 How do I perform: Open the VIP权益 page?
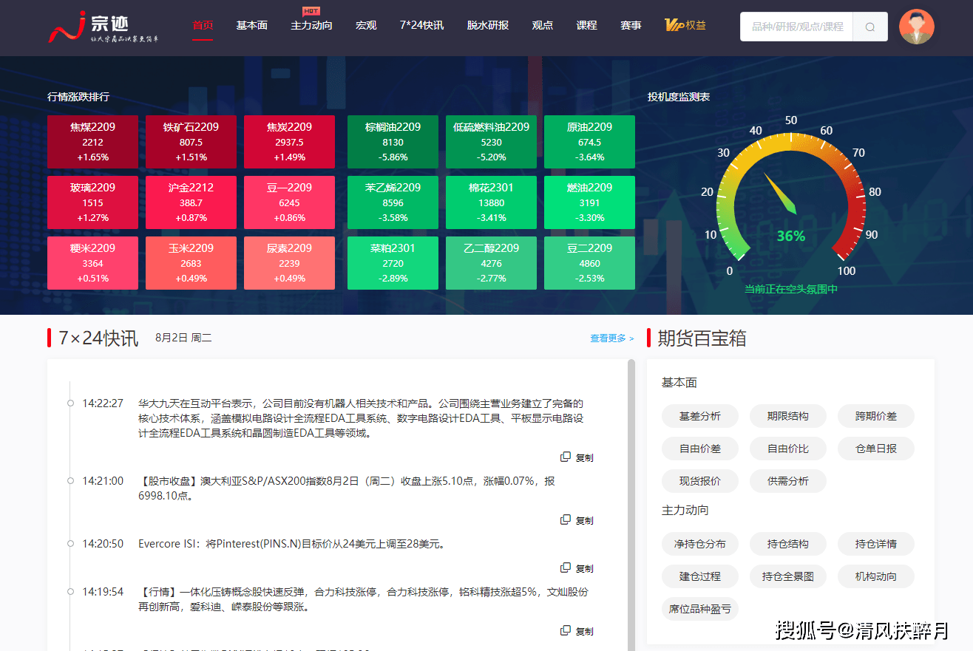click(x=685, y=25)
